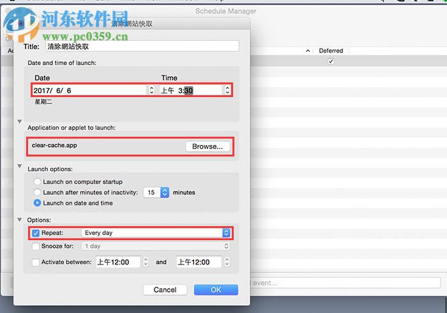The width and height of the screenshot is (447, 313).
Task: Click clear-cache.app application name
Action: pyautogui.click(x=54, y=146)
